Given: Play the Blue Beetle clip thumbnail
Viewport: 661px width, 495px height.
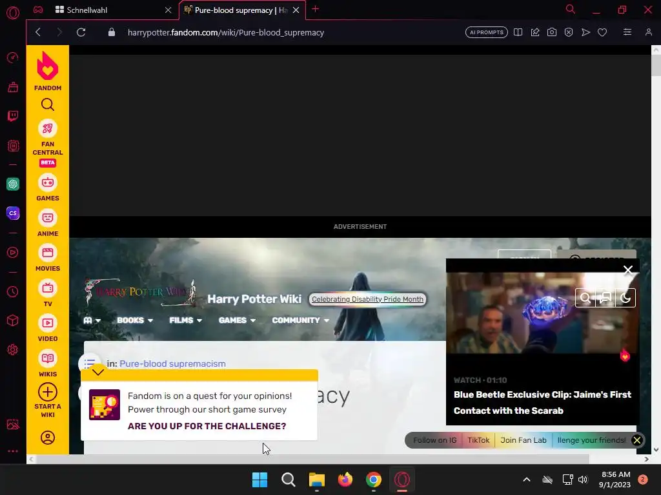Looking at the screenshot, I should [542, 313].
